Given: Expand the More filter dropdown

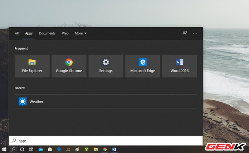Looking at the screenshot, I should [81, 33].
